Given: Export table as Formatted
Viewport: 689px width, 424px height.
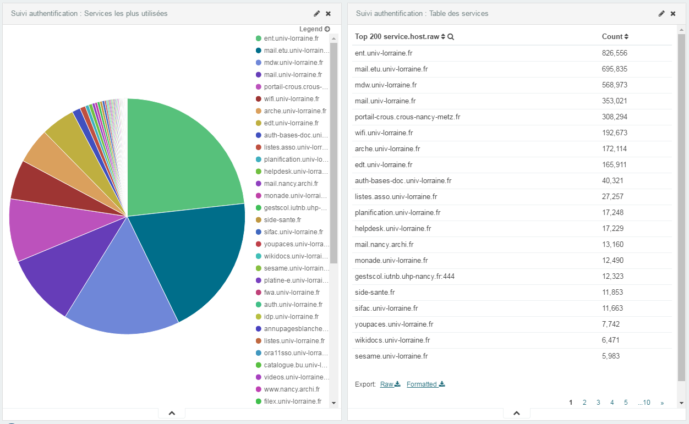Looking at the screenshot, I should coord(425,384).
